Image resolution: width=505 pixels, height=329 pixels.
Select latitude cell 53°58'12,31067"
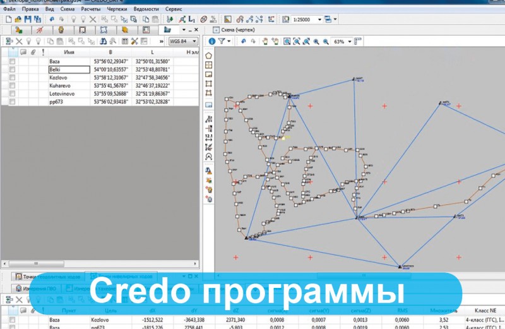coord(111,77)
